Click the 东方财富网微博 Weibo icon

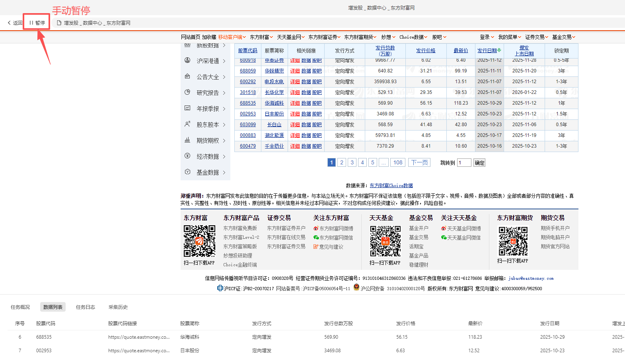point(316,228)
